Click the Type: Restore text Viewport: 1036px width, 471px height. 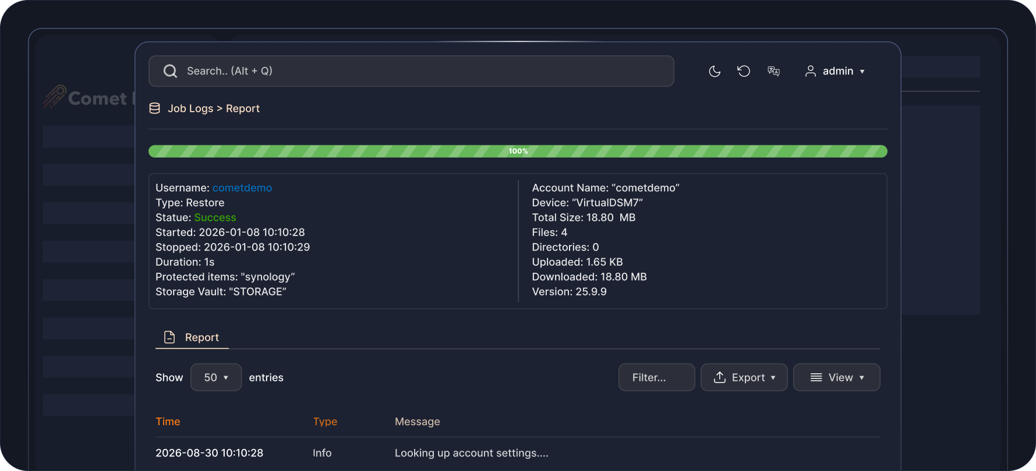click(x=190, y=203)
